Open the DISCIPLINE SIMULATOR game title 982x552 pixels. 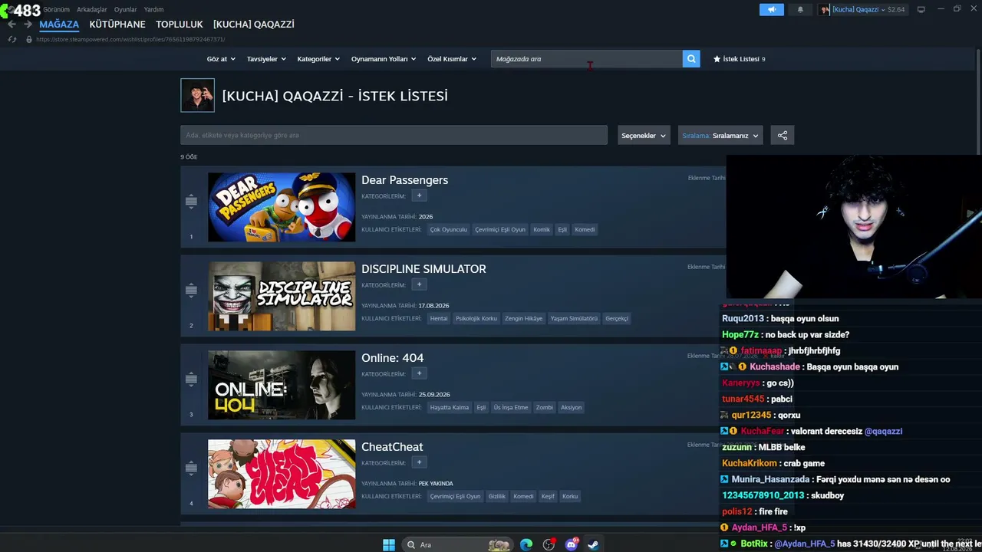point(423,269)
